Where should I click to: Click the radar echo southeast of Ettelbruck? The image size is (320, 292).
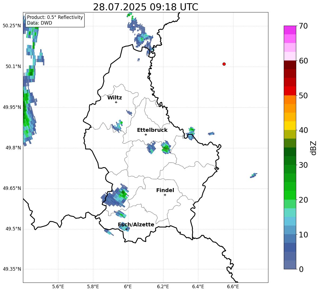tap(166, 147)
